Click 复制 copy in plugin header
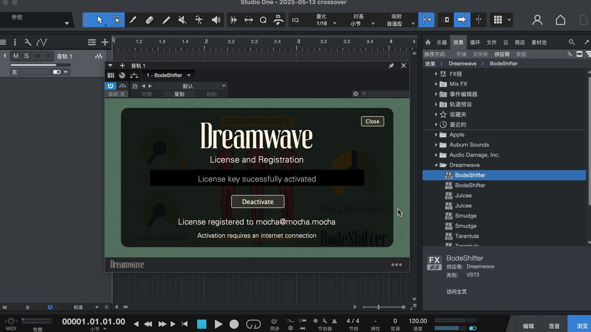 pyautogui.click(x=179, y=94)
